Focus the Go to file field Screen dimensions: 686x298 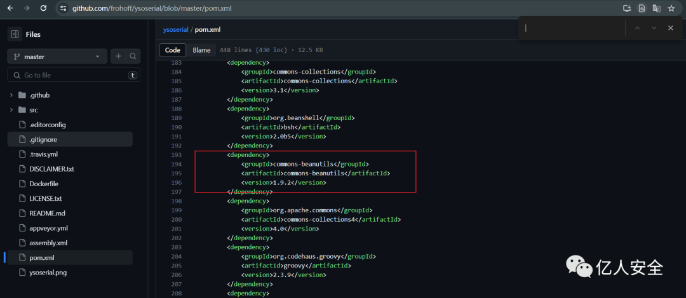click(x=74, y=75)
